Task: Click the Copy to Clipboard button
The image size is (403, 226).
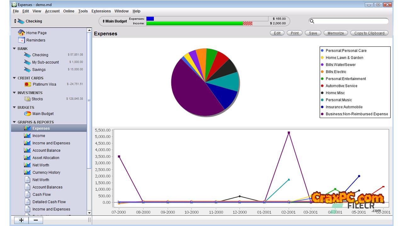Action: (369, 33)
